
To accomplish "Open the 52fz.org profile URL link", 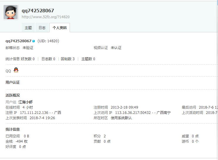I will (46, 17).
